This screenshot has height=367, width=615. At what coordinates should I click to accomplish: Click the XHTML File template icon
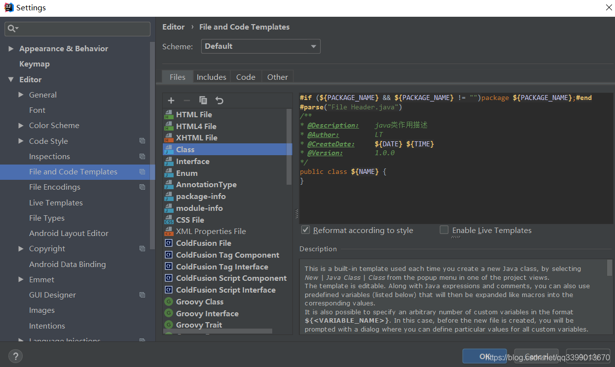(x=169, y=138)
